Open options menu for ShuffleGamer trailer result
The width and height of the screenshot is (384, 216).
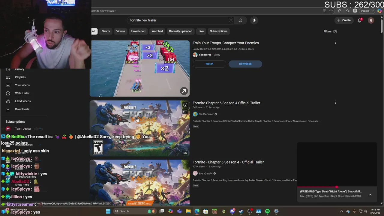click(335, 102)
